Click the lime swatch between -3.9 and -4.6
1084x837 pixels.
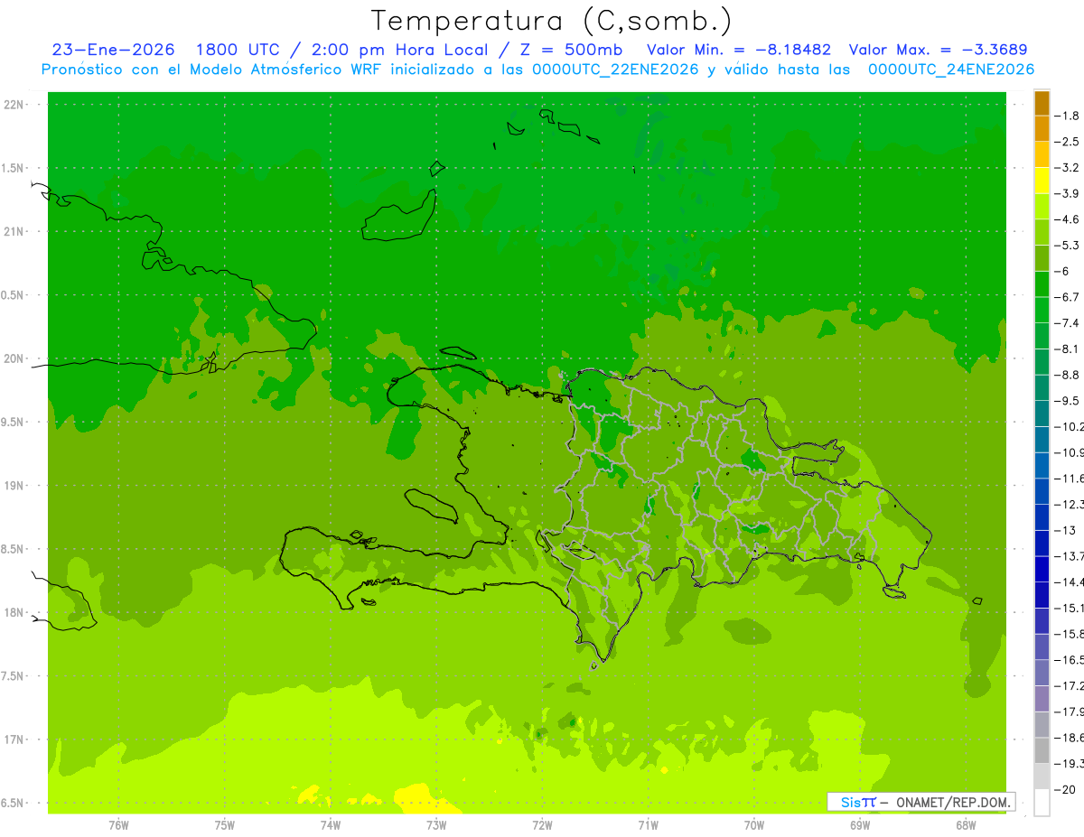click(1042, 207)
